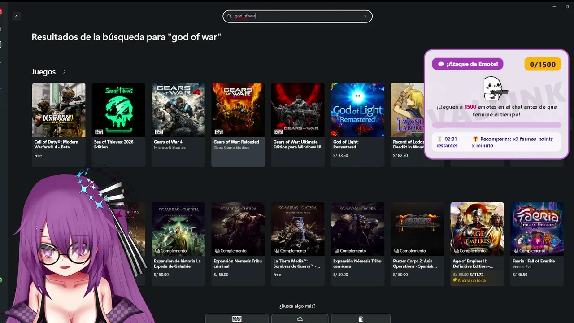Open the Call of Duty Modern Warfare 4 Beta cover
The width and height of the screenshot is (574, 323).
pos(58,110)
